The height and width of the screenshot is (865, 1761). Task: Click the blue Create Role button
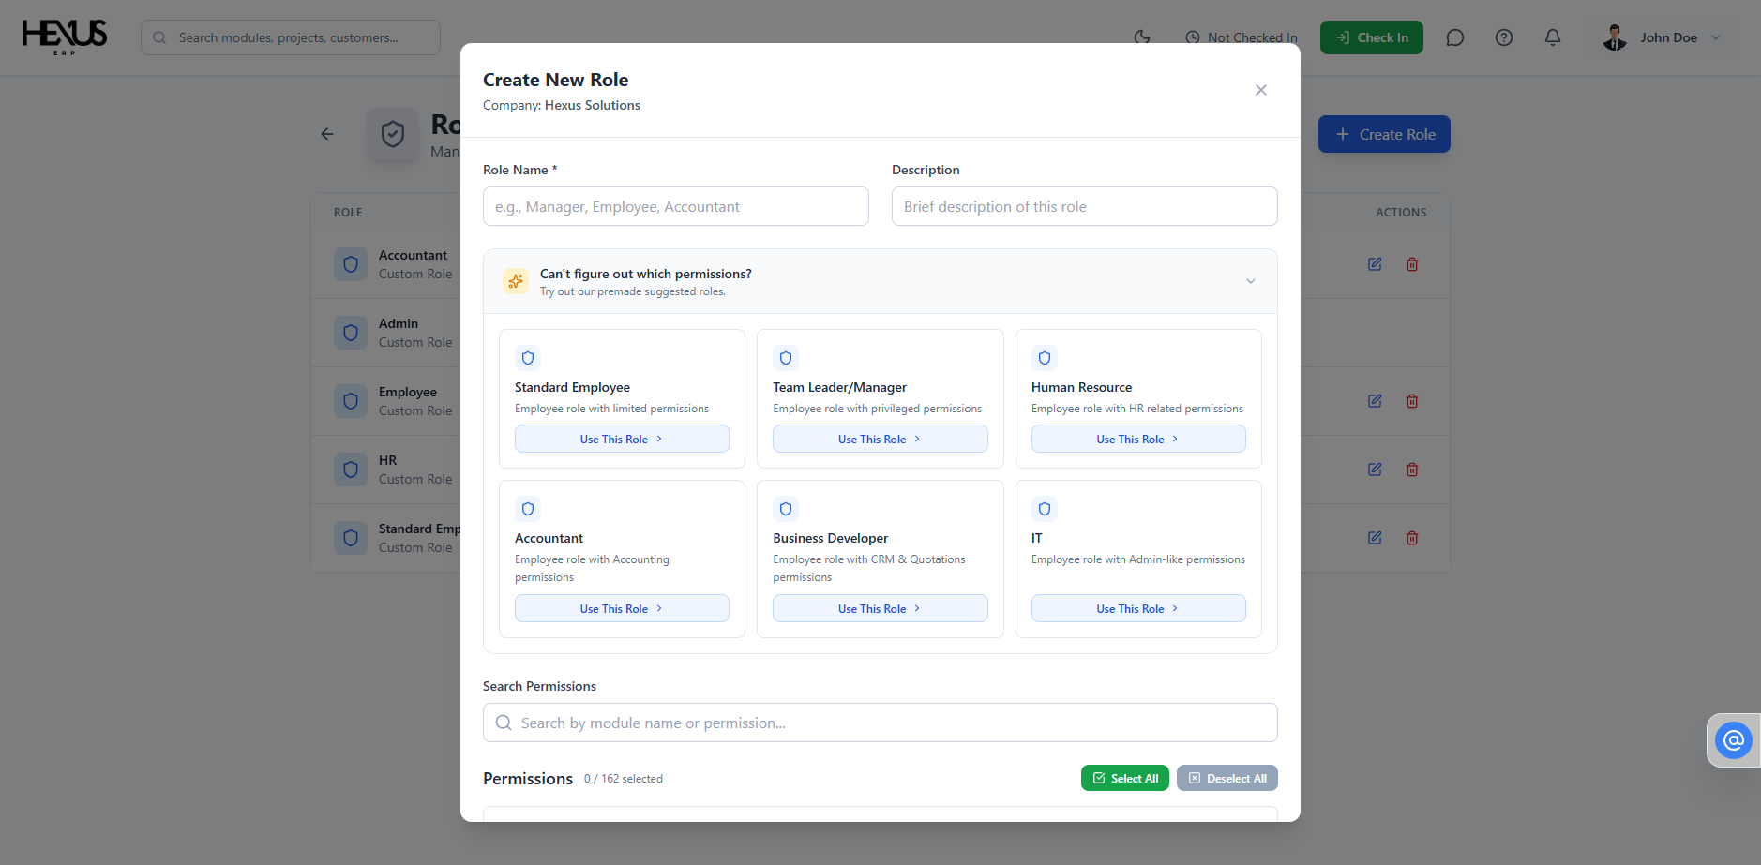[x=1384, y=134]
